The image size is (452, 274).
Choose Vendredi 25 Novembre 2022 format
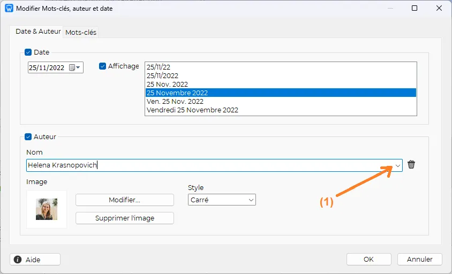281,110
